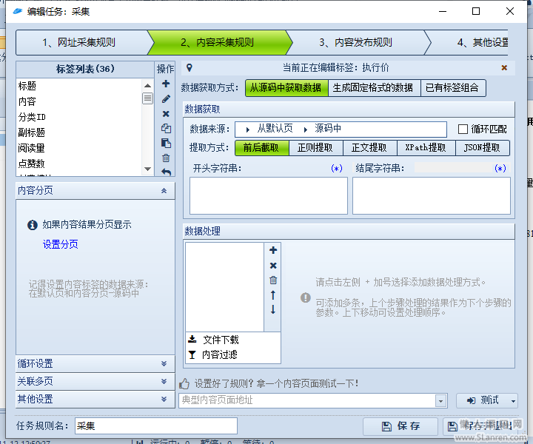The height and width of the screenshot is (444, 533).
Task: Add a new tag with plus icon
Action: click(x=166, y=84)
